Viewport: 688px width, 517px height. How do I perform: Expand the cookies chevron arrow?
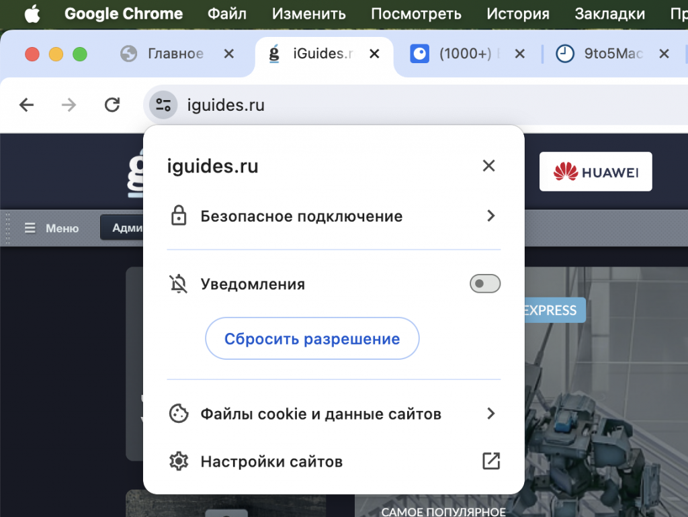[491, 414]
